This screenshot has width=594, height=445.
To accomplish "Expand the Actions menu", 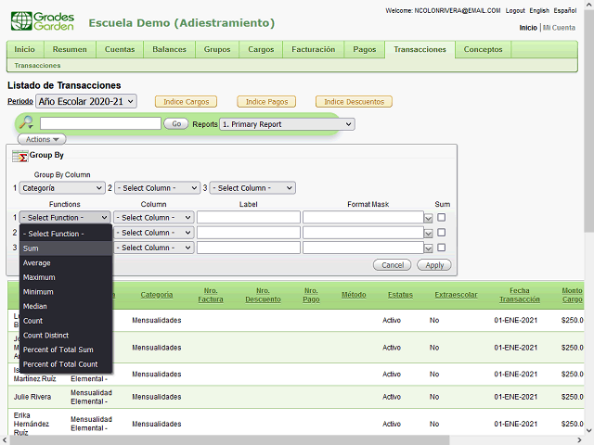I will pos(42,139).
